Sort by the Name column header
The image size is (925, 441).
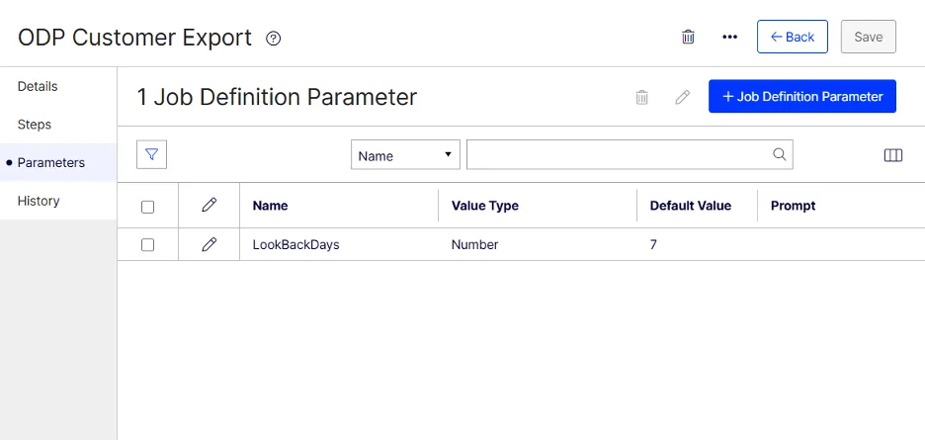pyautogui.click(x=270, y=206)
